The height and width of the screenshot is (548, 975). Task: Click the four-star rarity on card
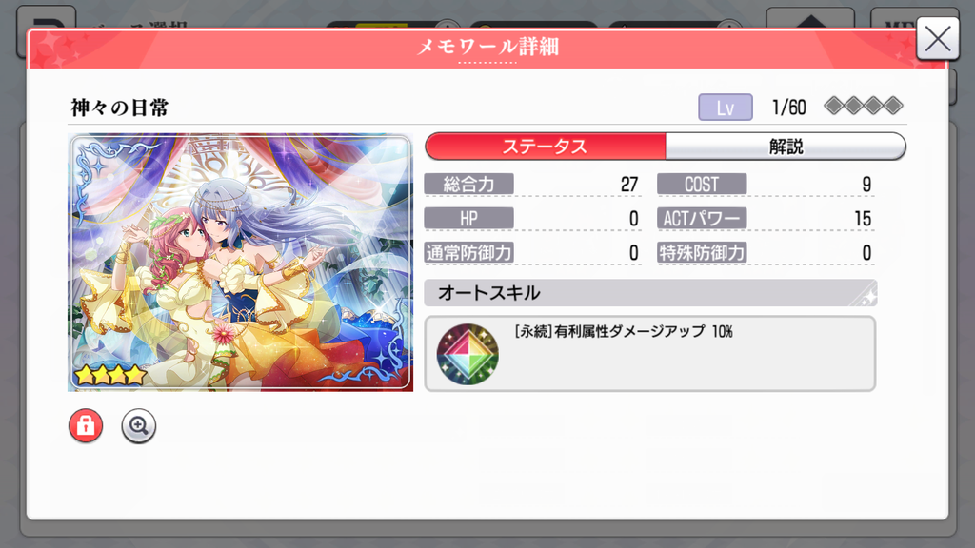pos(110,375)
